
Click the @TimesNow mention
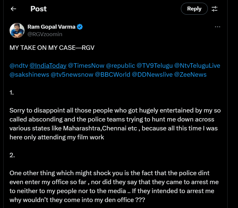pos(86,65)
